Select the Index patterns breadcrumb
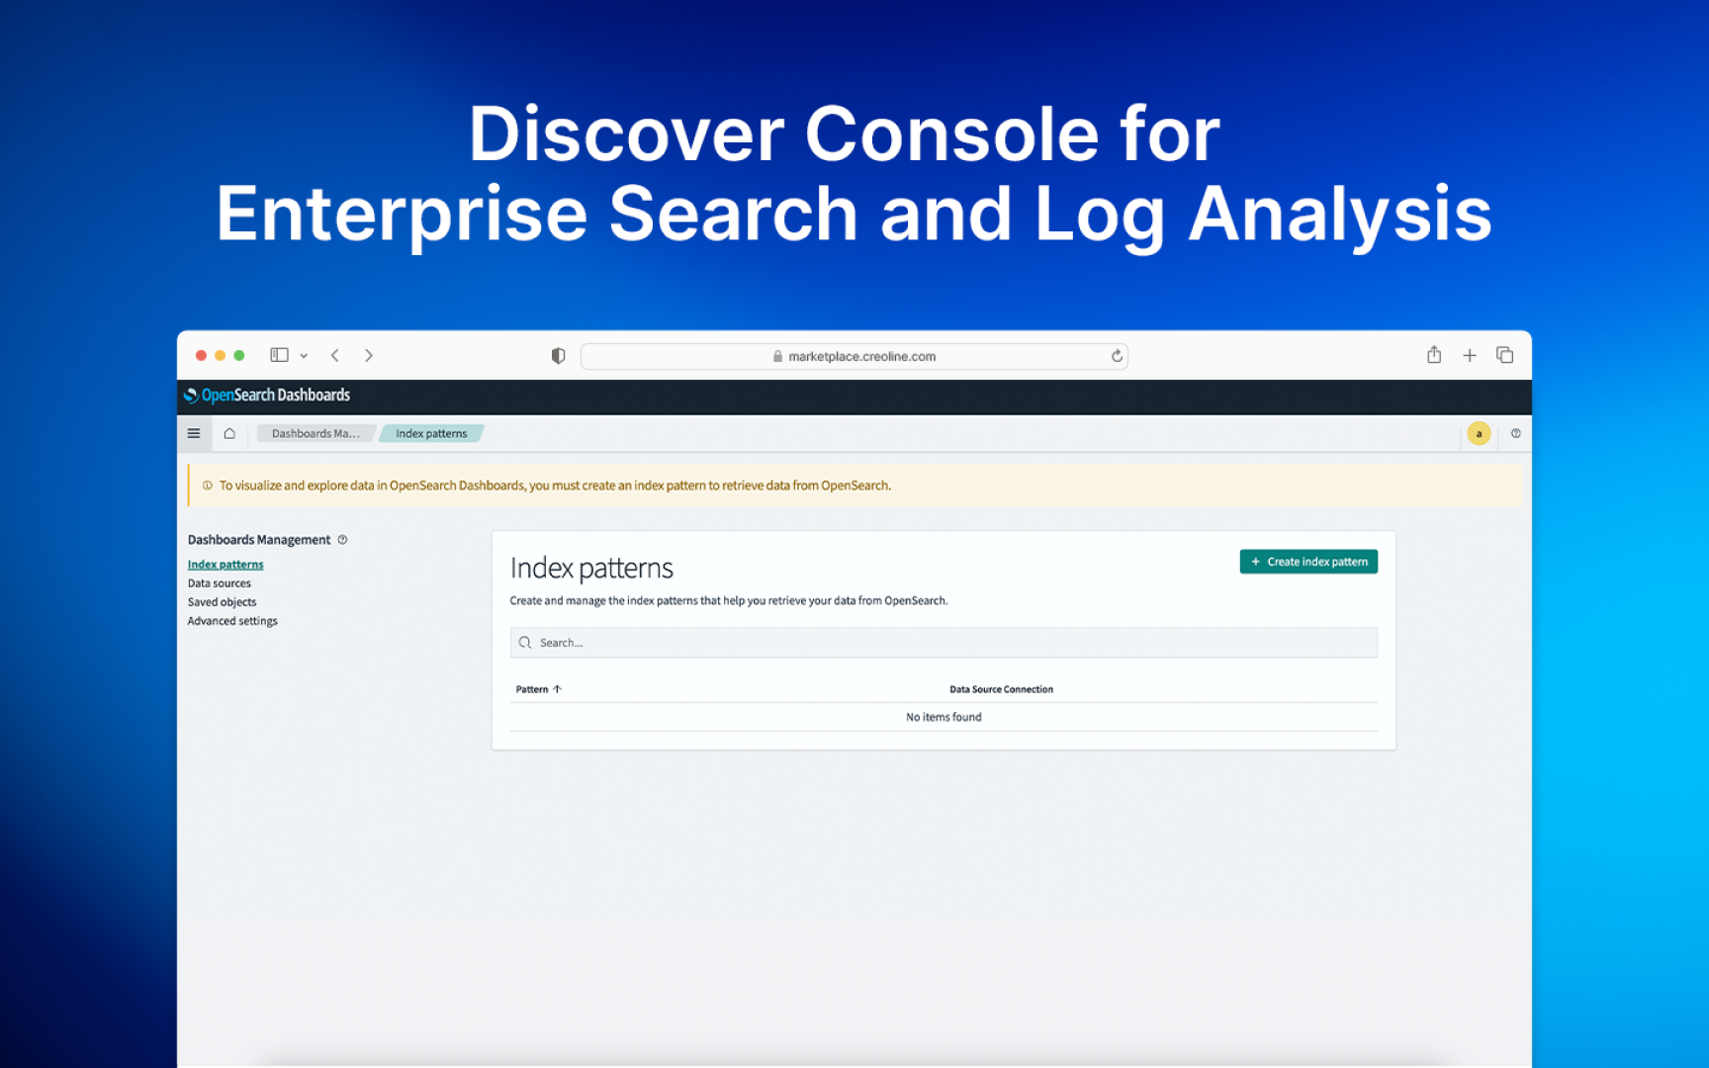 tap(431, 433)
